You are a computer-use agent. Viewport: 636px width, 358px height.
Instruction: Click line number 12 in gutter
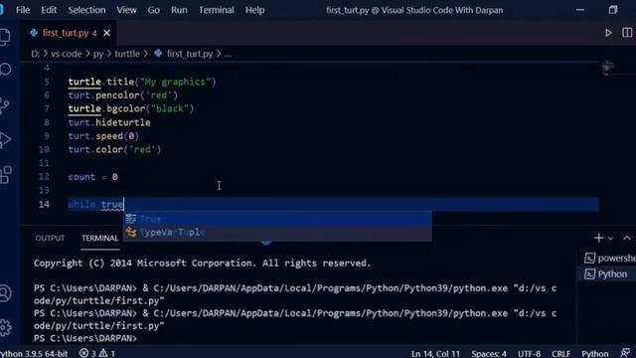point(44,177)
